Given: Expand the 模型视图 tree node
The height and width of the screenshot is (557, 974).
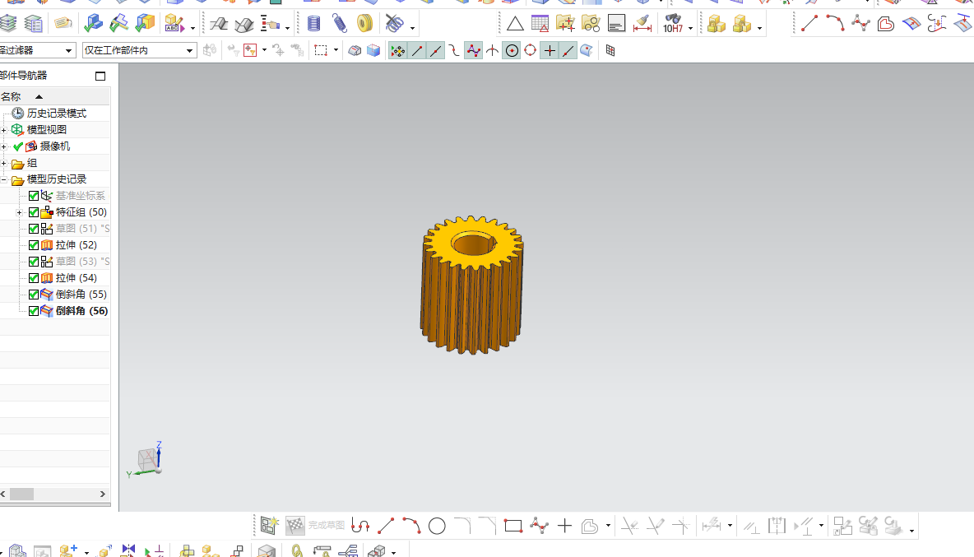Looking at the screenshot, I should pyautogui.click(x=4, y=130).
